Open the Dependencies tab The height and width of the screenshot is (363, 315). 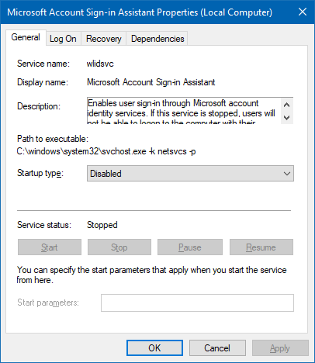point(157,39)
